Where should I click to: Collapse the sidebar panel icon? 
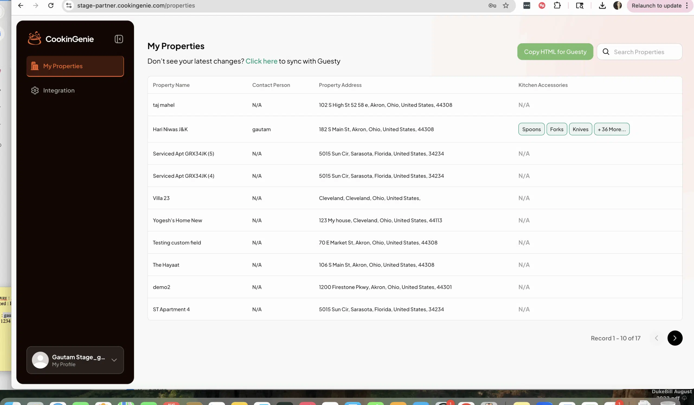click(x=119, y=39)
